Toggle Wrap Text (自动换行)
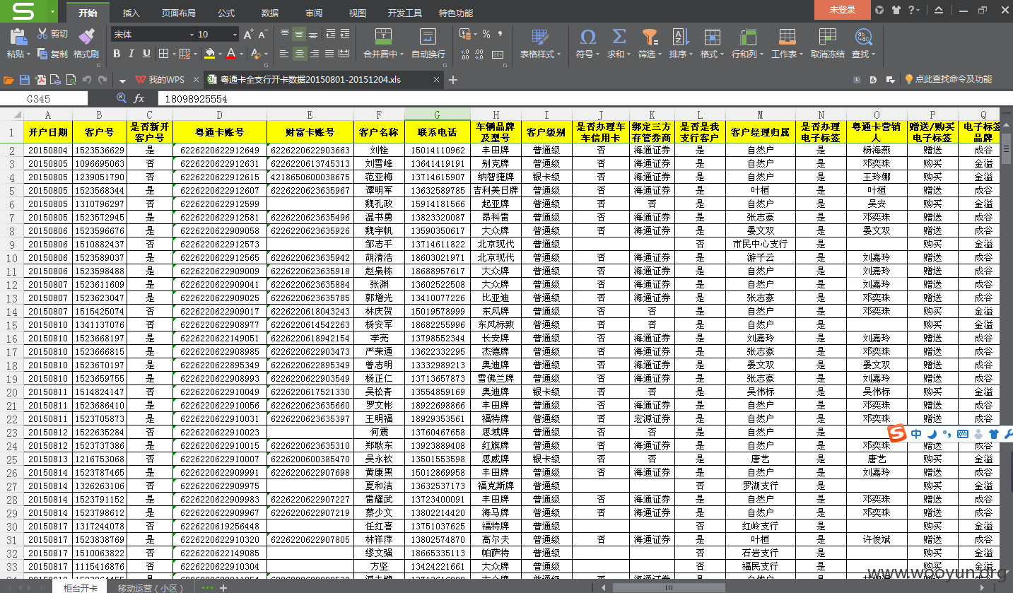This screenshot has height=593, width=1013. point(428,43)
